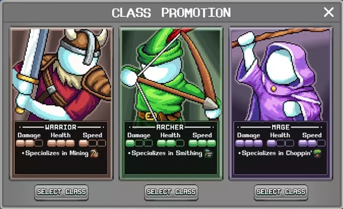Click the Archer Health stat bar
This screenshot has height=209, width=343.
pos(171,143)
